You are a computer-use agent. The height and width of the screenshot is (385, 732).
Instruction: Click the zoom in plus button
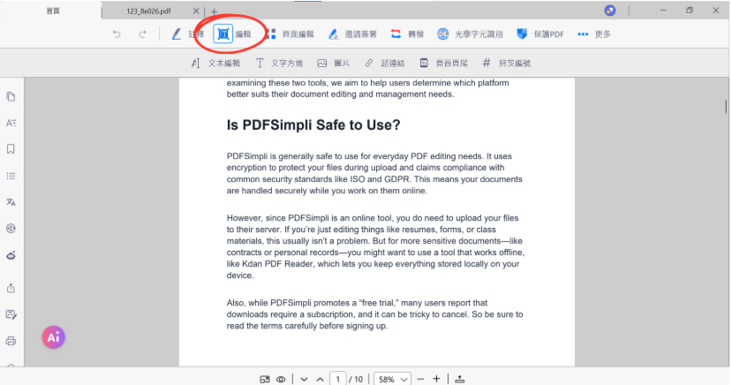pos(436,379)
